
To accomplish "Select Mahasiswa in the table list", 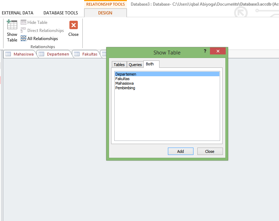I will pyautogui.click(x=167, y=83).
